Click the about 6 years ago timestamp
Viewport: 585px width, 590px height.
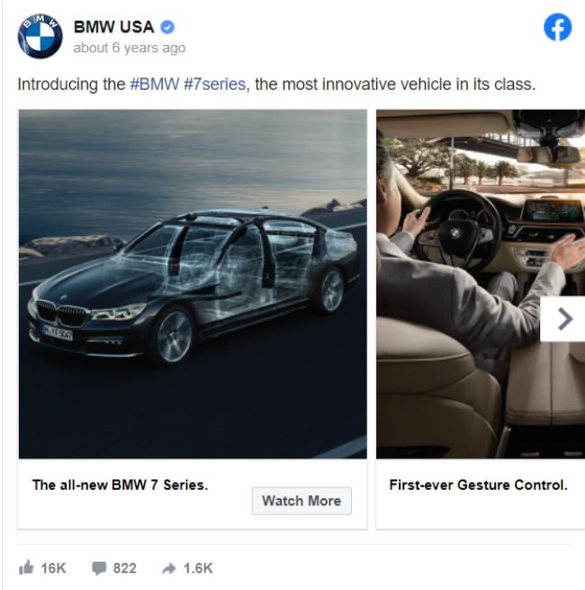(130, 48)
